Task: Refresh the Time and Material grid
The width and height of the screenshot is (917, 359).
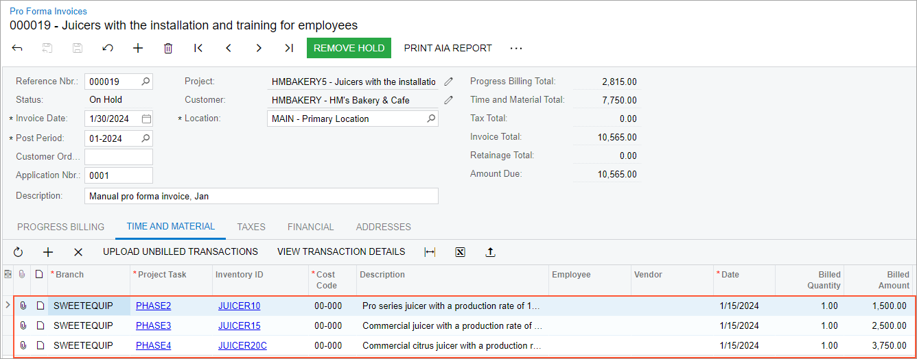Action: point(19,252)
